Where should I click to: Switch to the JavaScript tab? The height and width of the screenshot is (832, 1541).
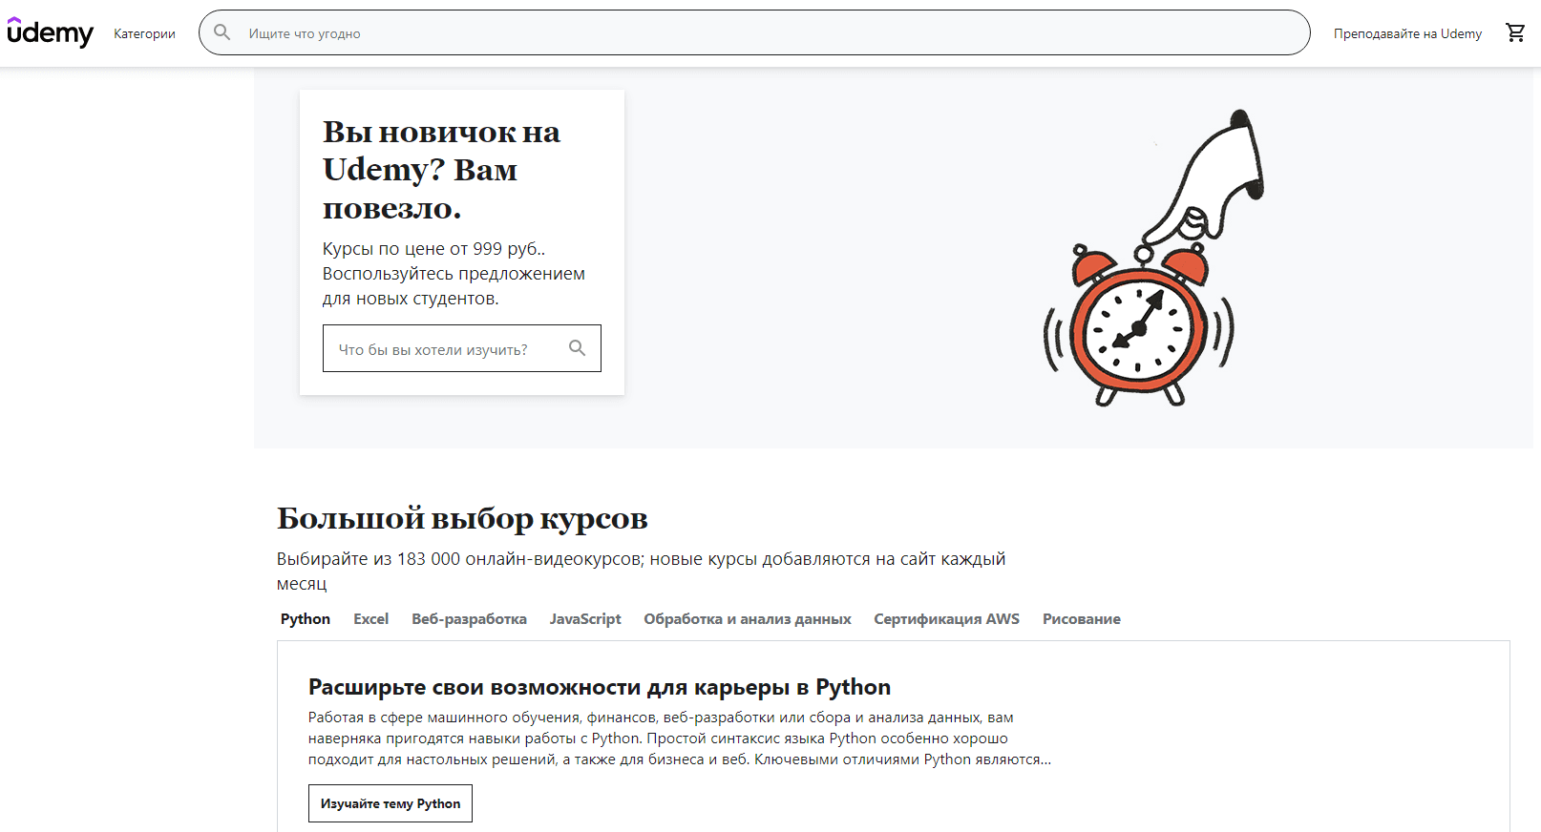(585, 619)
